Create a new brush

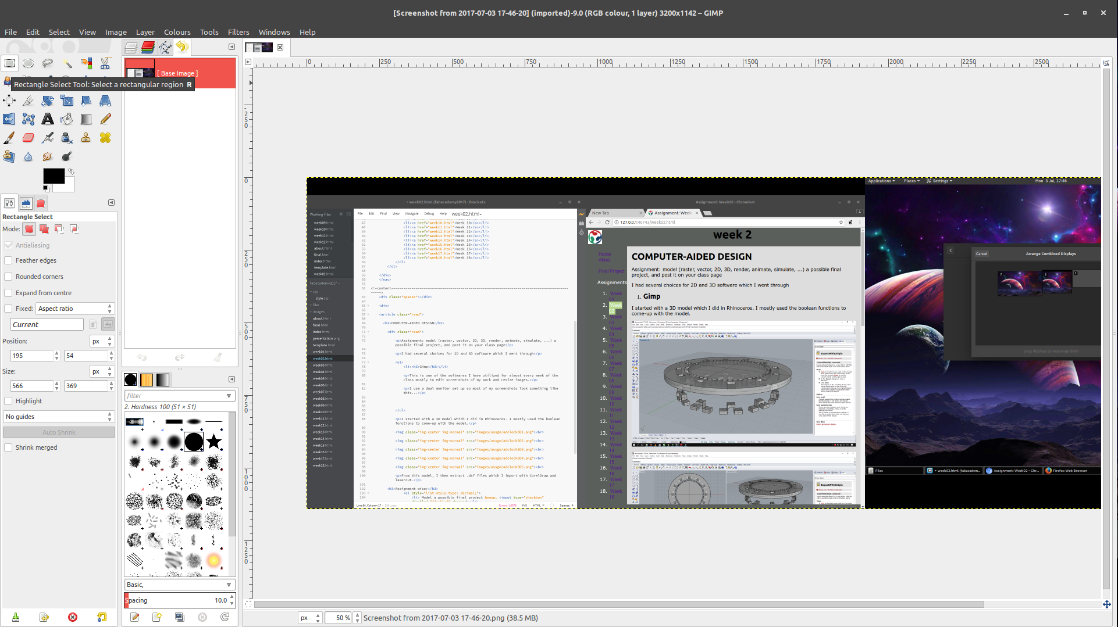click(157, 617)
